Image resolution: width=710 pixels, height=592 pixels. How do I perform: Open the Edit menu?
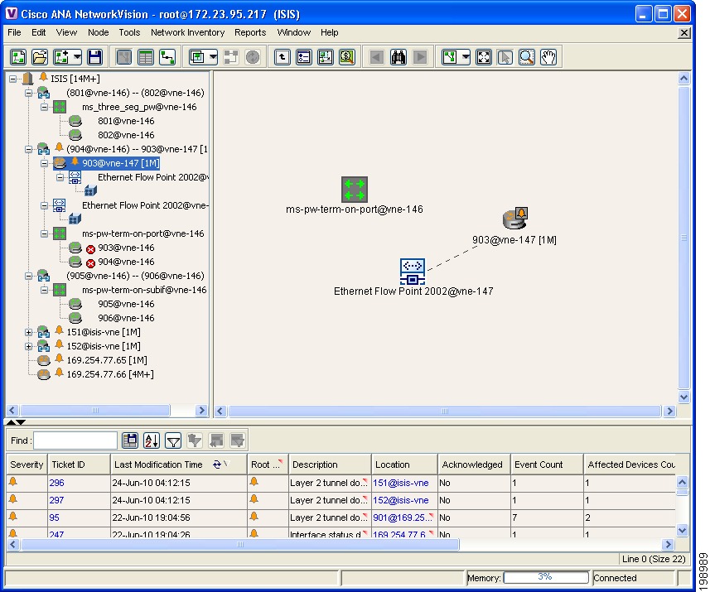(38, 32)
